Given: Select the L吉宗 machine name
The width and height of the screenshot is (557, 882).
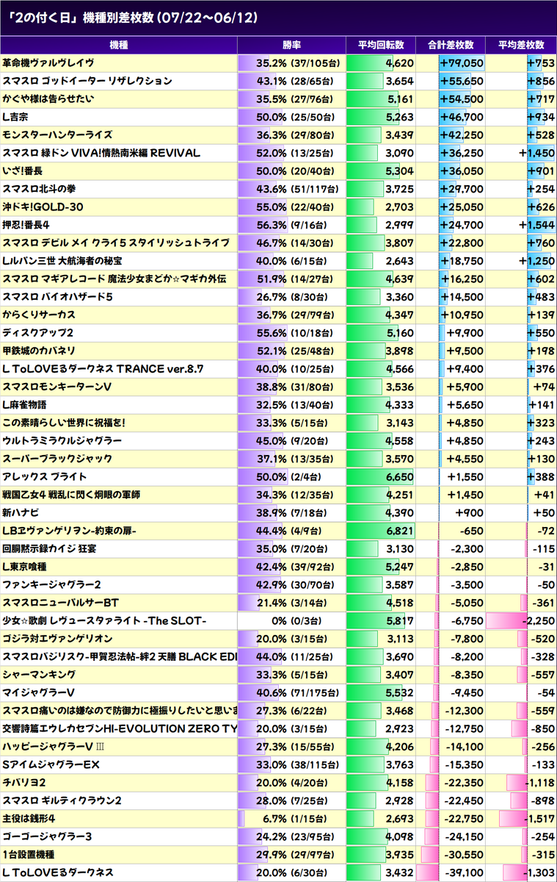Looking at the screenshot, I should 15,117.
